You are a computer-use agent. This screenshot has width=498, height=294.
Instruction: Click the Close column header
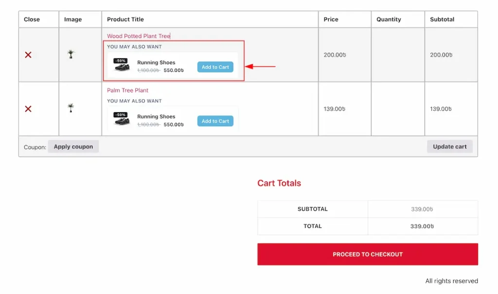point(32,19)
